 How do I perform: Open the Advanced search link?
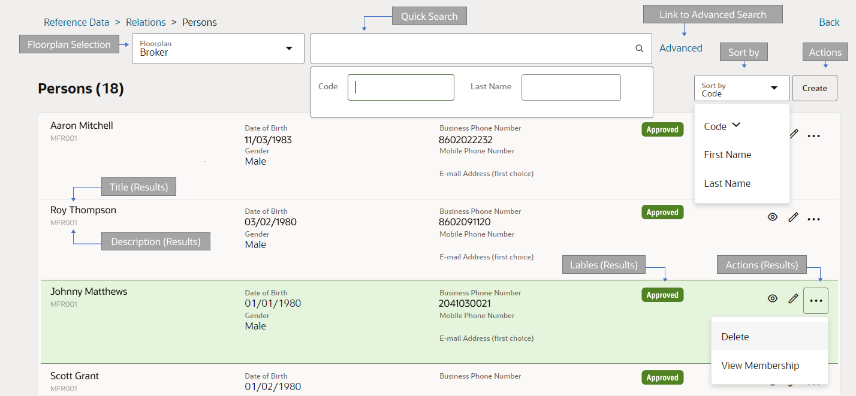[x=680, y=47]
